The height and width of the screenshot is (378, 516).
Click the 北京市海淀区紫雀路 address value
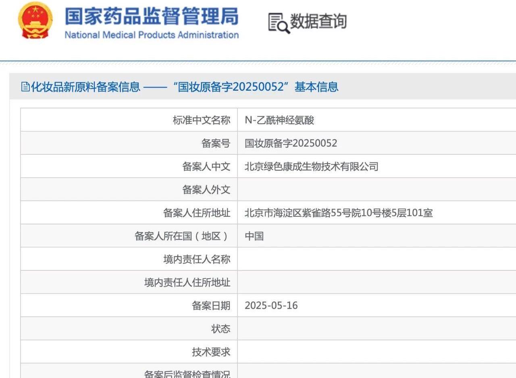pyautogui.click(x=339, y=213)
